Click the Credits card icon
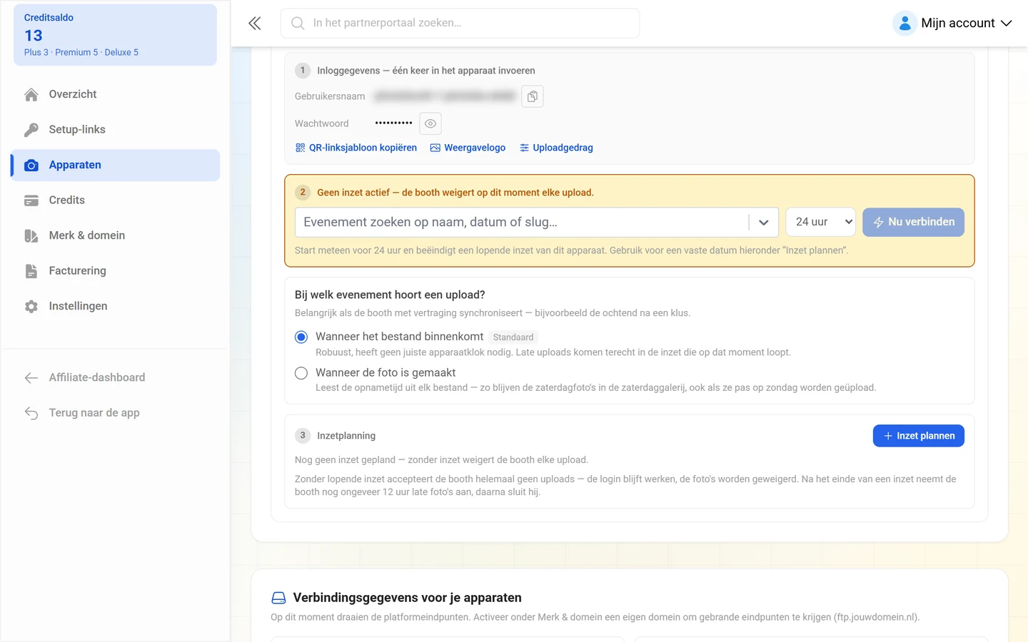1028x642 pixels. point(31,200)
